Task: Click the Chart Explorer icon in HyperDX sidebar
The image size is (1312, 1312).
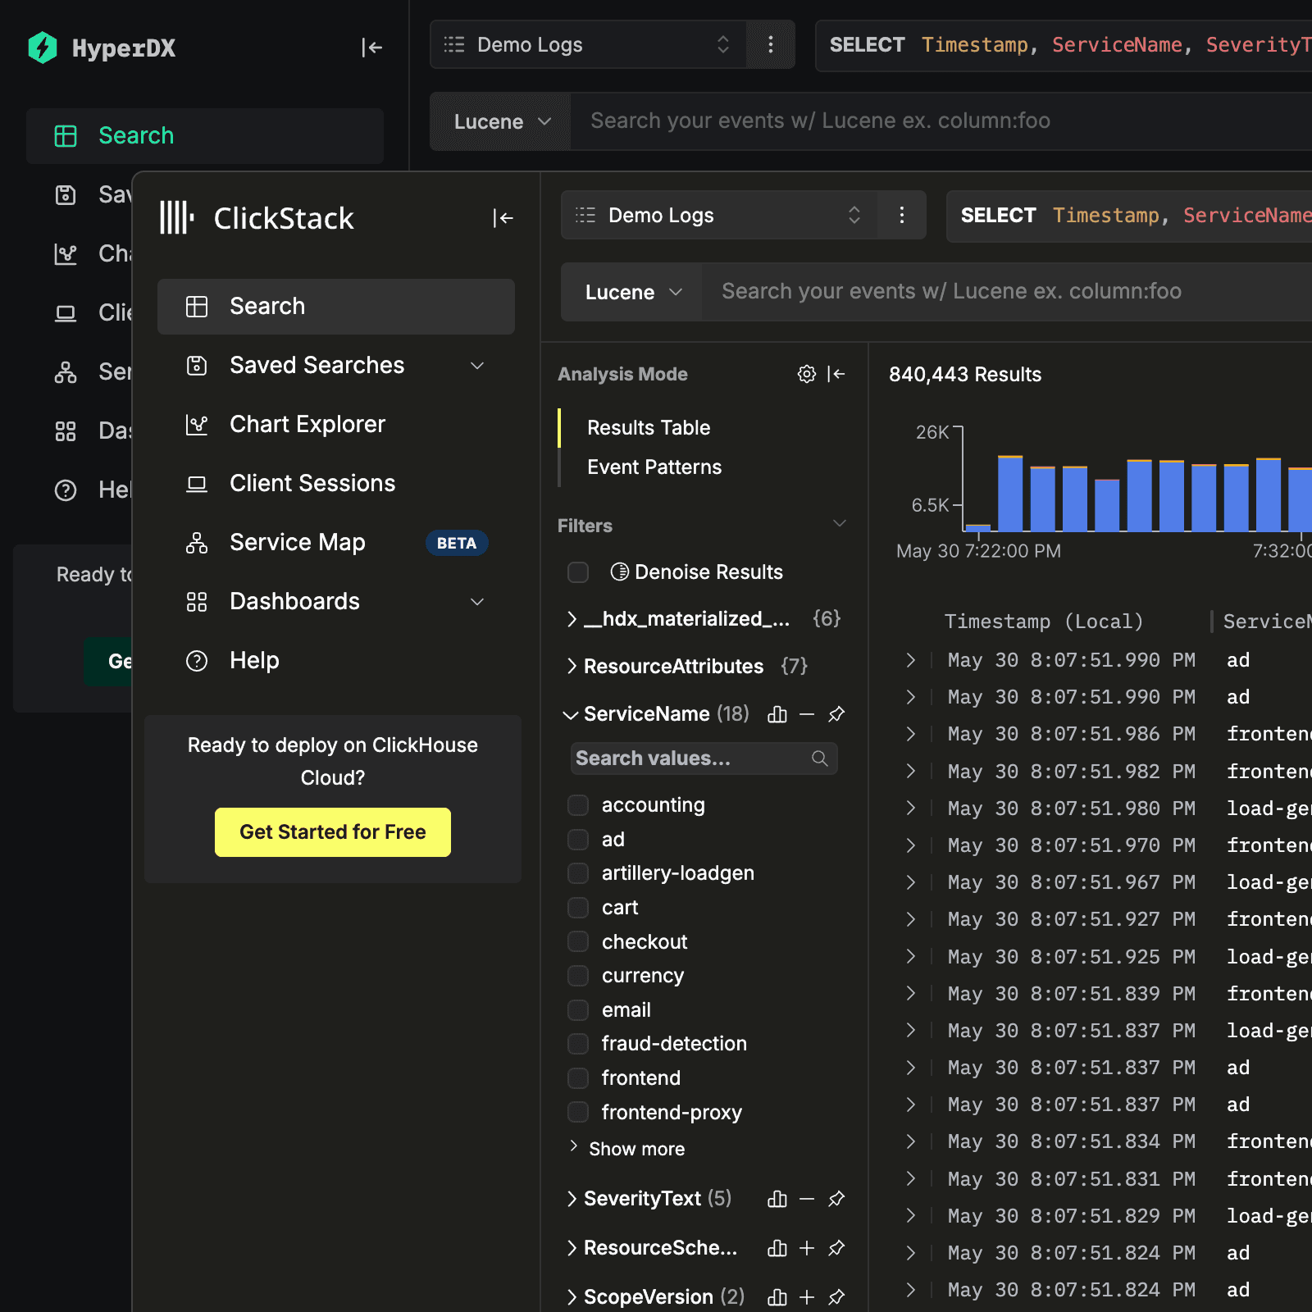Action: (x=66, y=253)
